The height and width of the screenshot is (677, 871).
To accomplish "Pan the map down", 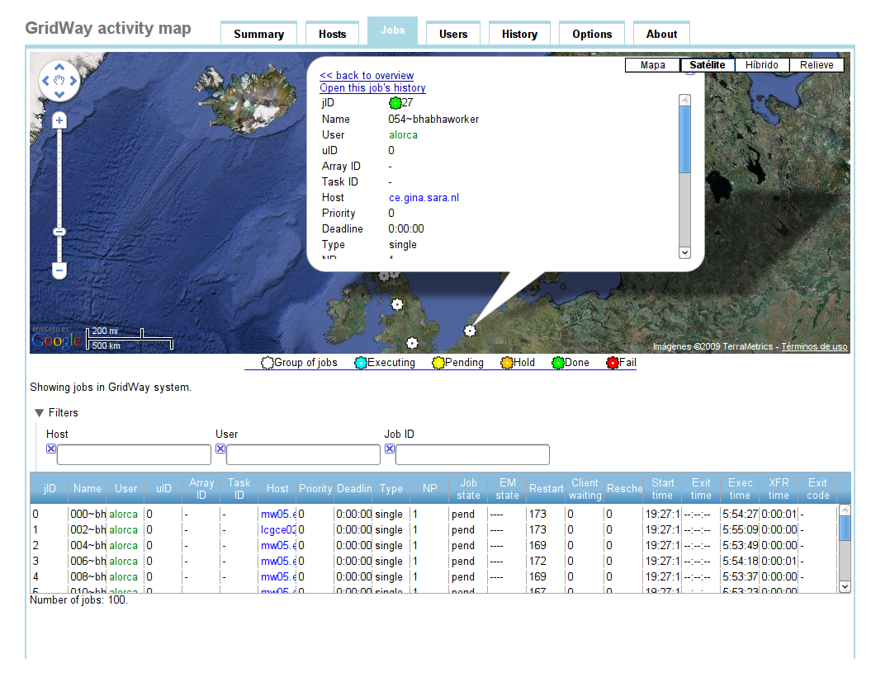I will [59, 94].
